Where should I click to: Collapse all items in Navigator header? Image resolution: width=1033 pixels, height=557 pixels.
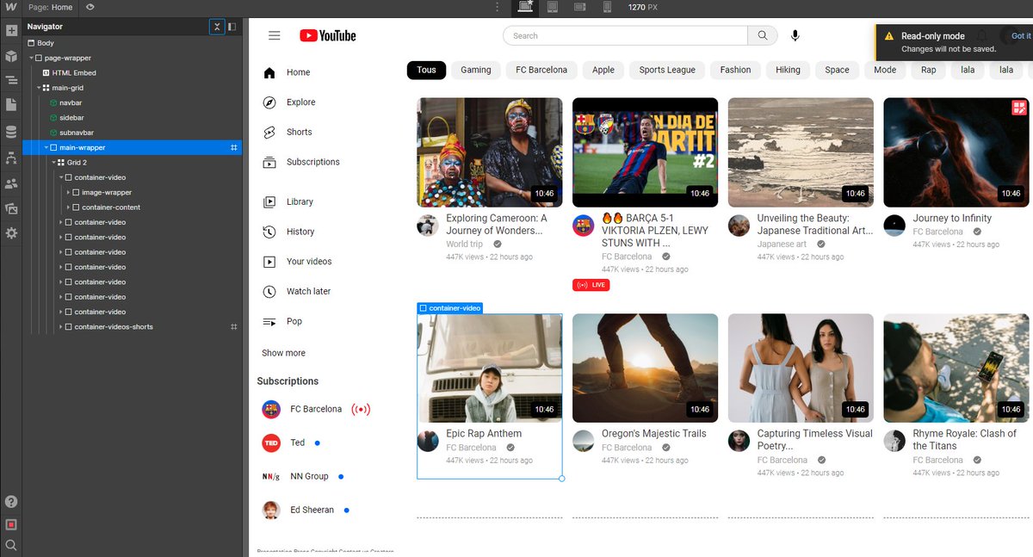(218, 27)
